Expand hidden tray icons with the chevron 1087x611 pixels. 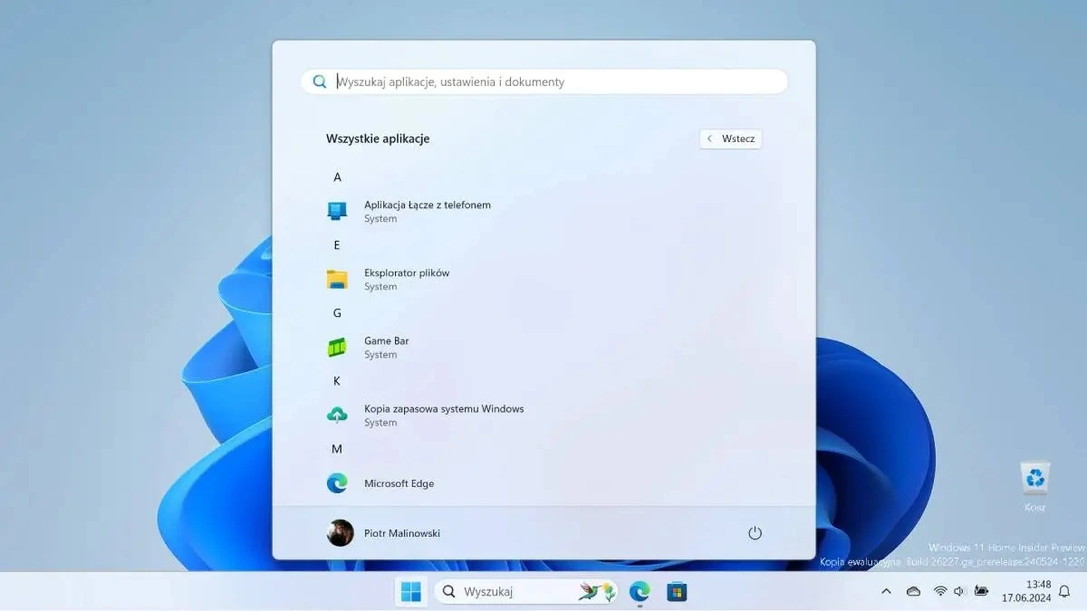tap(885, 591)
